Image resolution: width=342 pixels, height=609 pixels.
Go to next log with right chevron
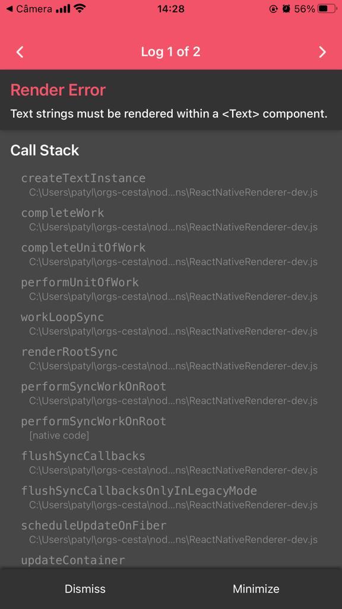click(322, 52)
